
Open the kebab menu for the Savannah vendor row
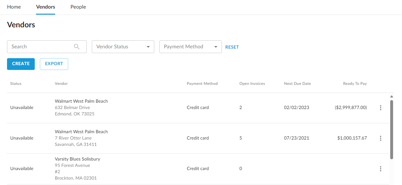pos(381,138)
